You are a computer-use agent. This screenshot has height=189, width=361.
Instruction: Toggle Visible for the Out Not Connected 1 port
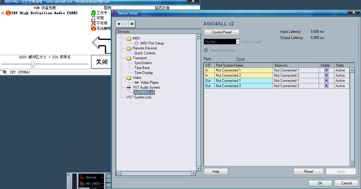[326, 81]
